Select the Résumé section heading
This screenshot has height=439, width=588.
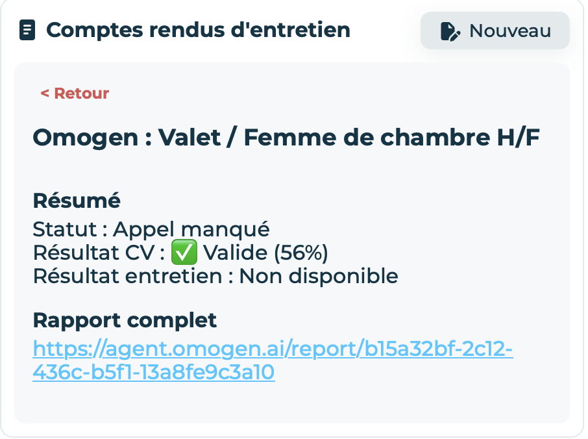click(x=76, y=201)
